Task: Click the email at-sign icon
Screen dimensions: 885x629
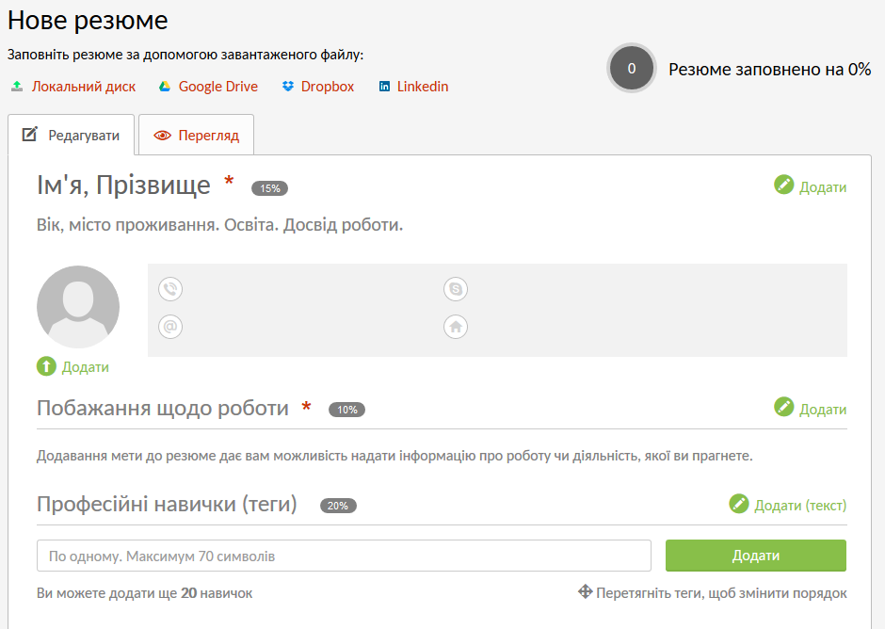Action: click(x=170, y=327)
